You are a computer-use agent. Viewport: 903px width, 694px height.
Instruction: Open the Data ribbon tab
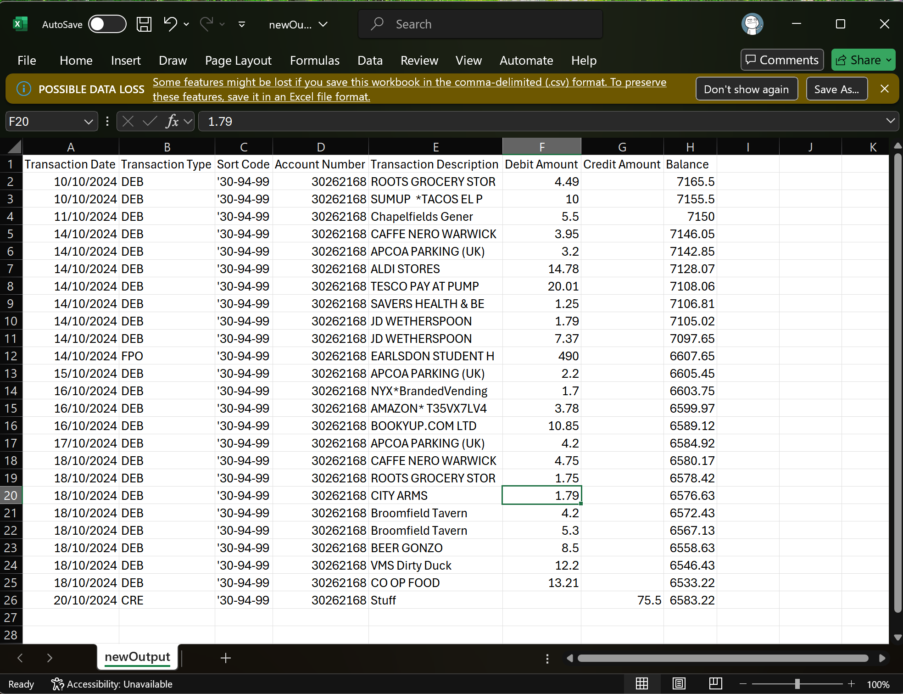point(370,61)
